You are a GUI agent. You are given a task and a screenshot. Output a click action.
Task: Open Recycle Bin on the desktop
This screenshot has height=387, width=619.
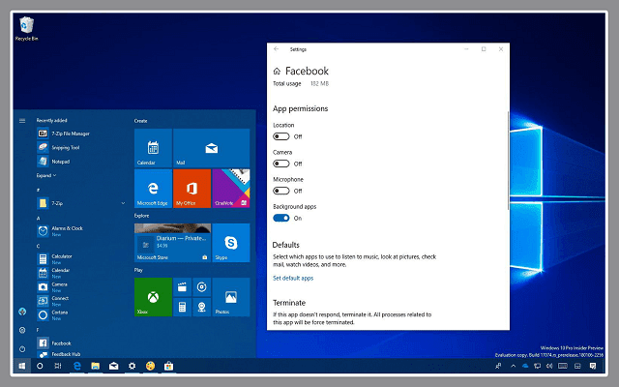click(x=28, y=27)
